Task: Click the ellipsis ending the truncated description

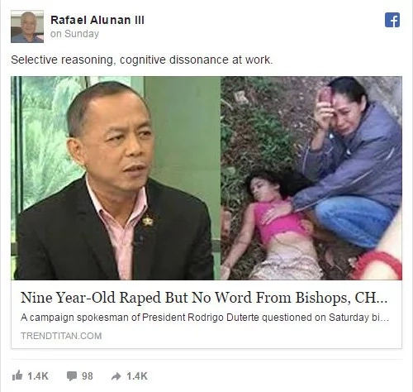Action: pos(385,320)
